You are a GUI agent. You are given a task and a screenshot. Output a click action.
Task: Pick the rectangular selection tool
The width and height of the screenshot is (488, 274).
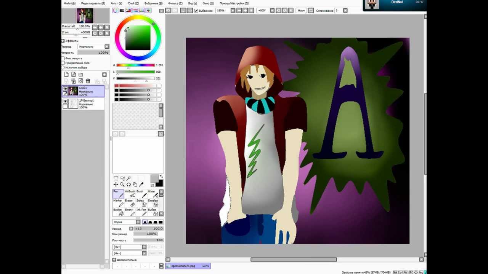(x=116, y=178)
